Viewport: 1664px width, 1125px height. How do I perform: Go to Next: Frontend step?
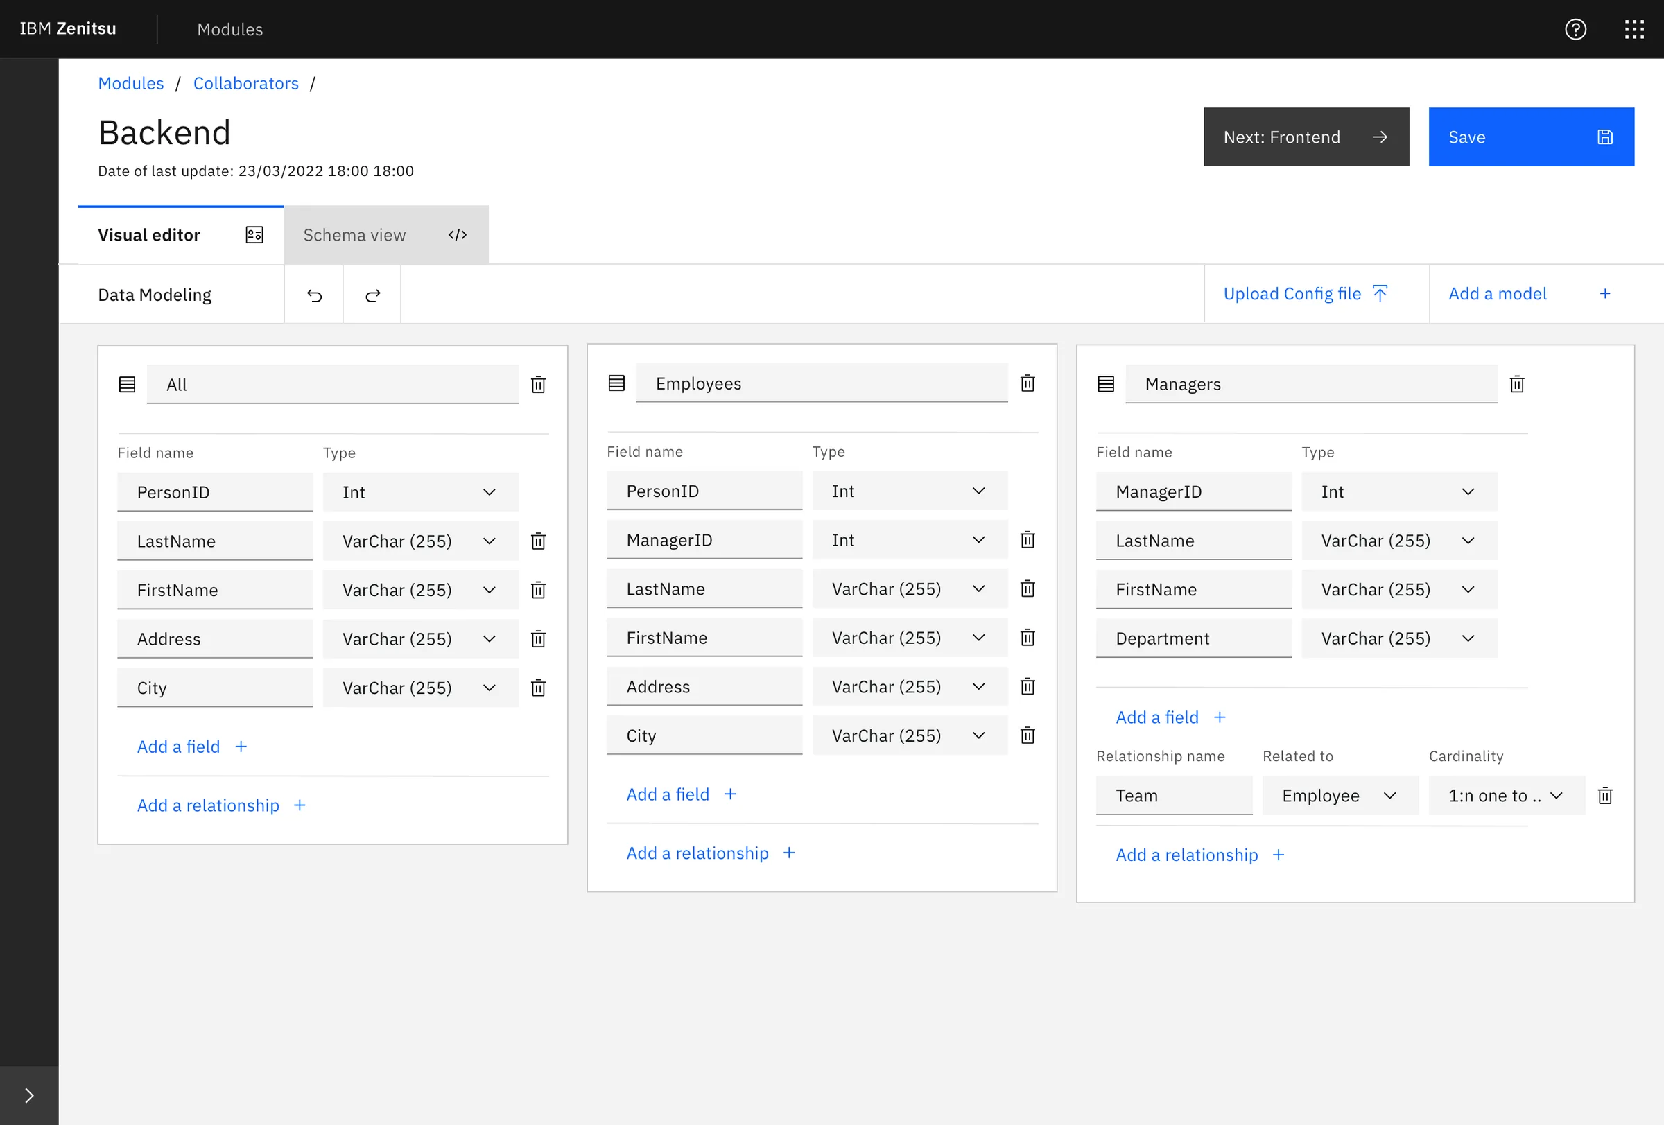(x=1306, y=137)
